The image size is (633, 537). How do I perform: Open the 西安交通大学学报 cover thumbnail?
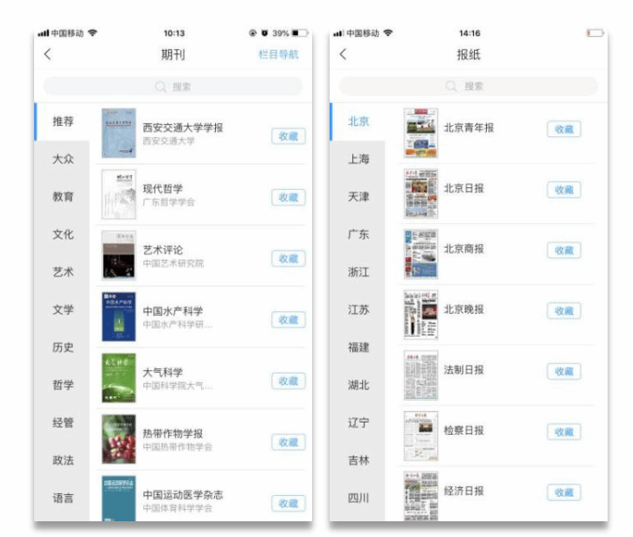click(118, 134)
